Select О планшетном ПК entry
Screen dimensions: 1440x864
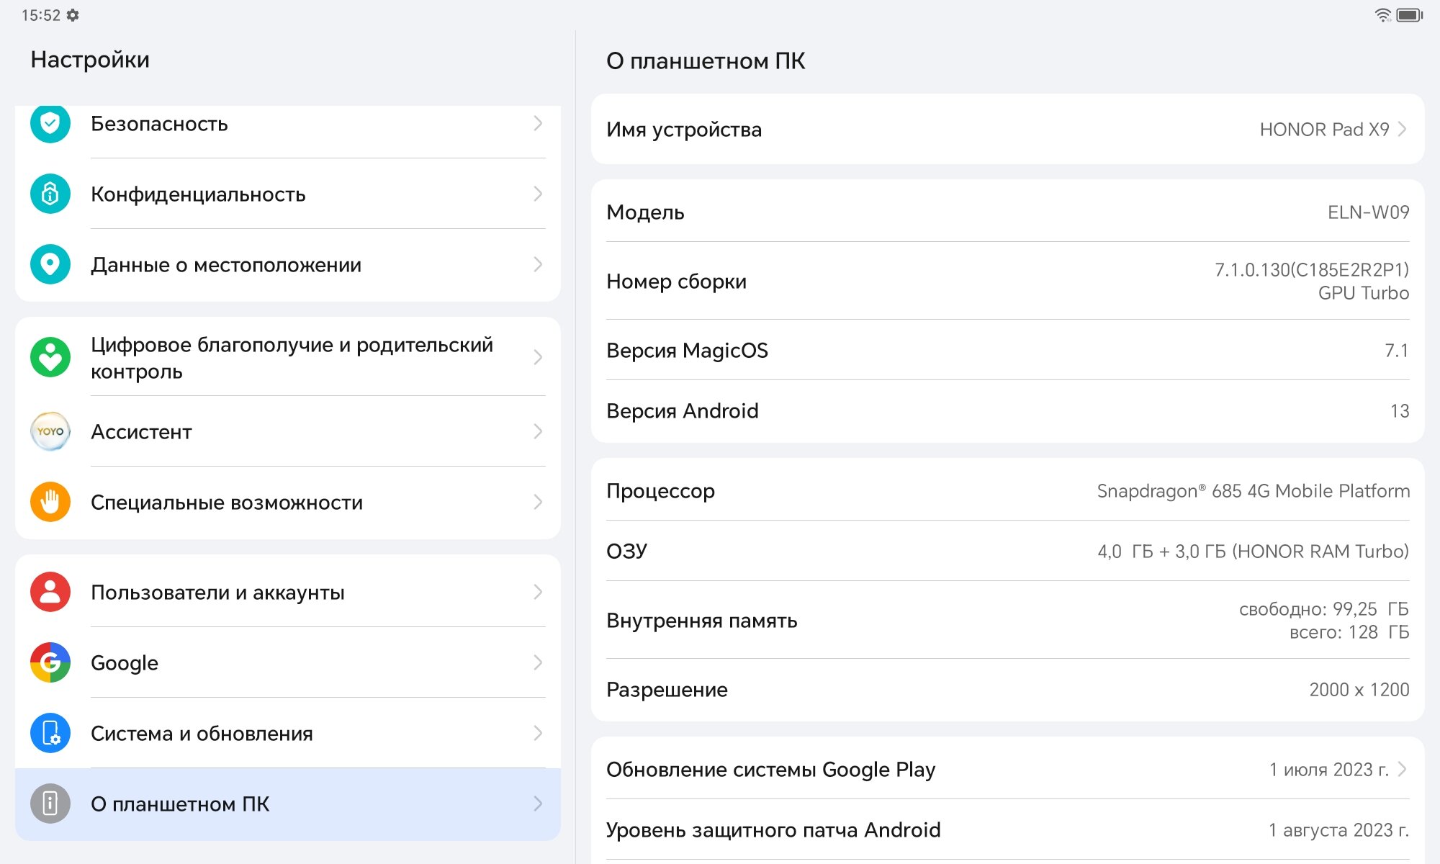[x=288, y=804]
